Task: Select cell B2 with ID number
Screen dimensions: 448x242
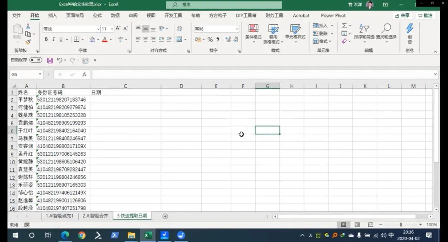Action: [63, 100]
